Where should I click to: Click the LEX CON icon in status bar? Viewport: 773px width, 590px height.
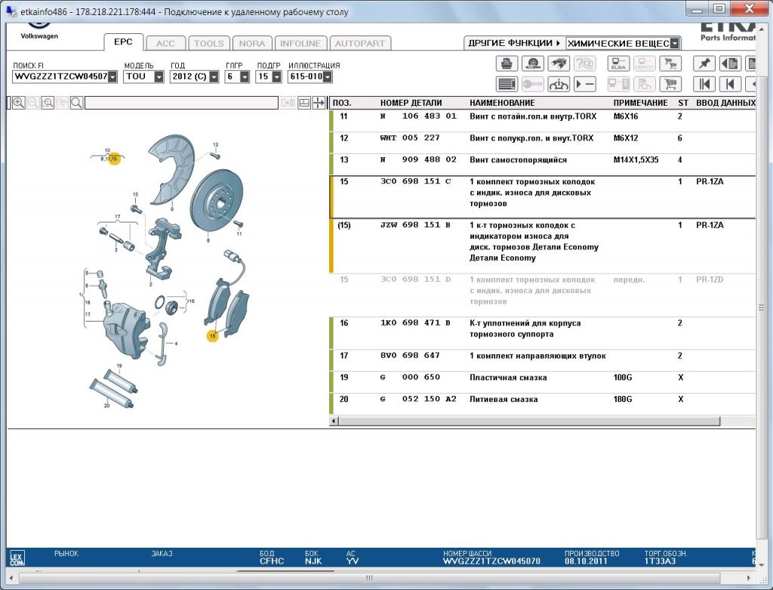pos(17,559)
